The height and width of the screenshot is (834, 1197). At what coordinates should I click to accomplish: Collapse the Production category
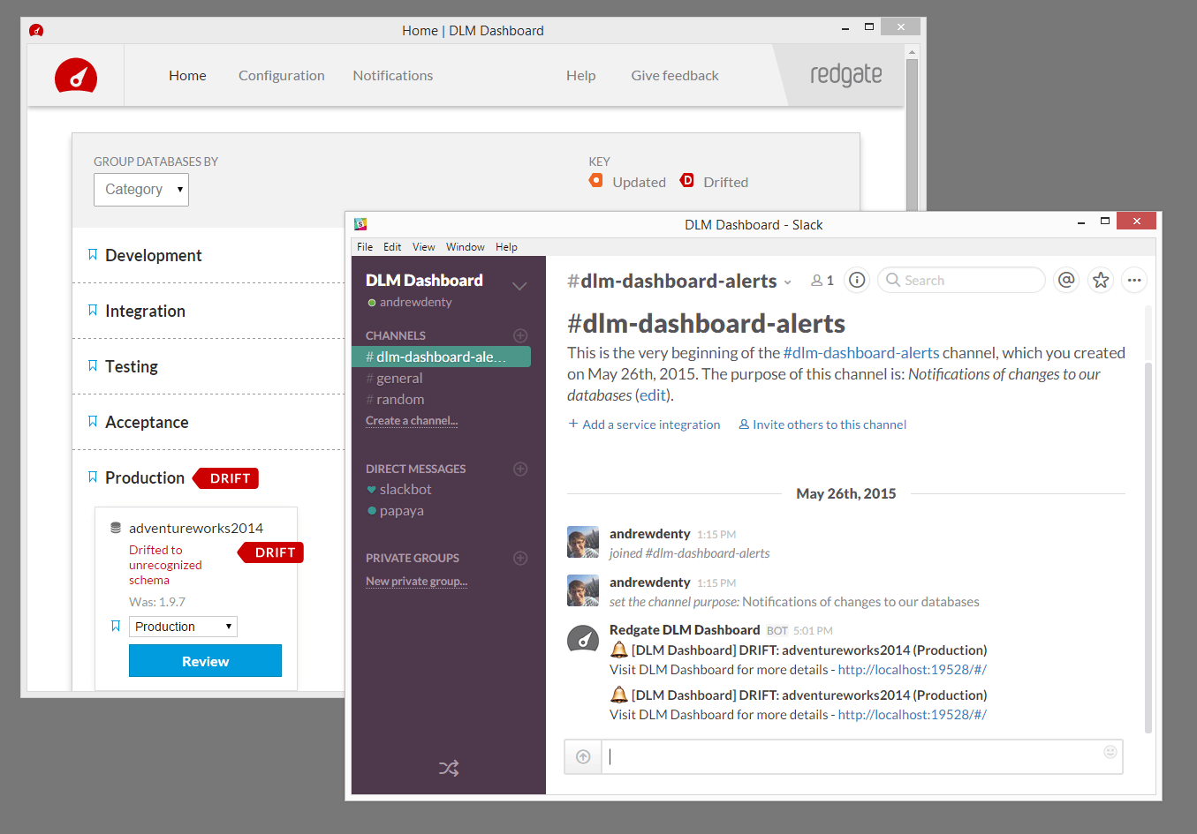click(x=145, y=477)
